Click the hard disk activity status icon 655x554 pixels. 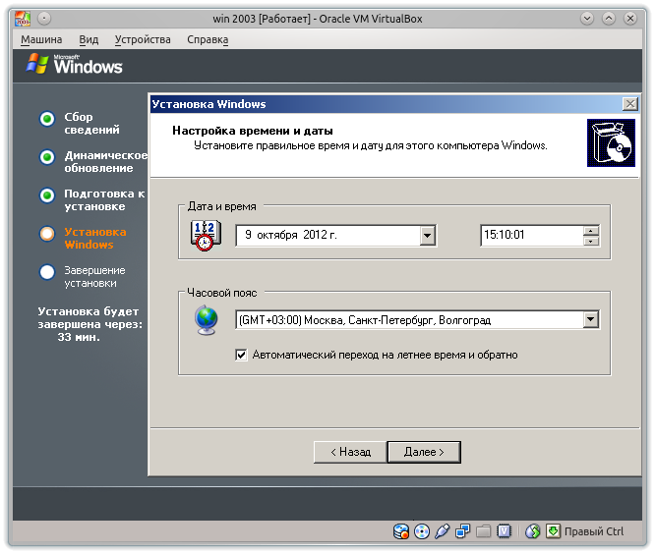(x=401, y=531)
